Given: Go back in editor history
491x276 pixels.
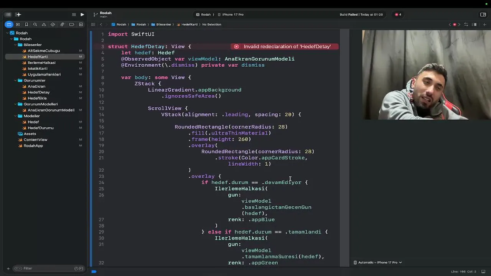Looking at the screenshot, I should click(101, 25).
